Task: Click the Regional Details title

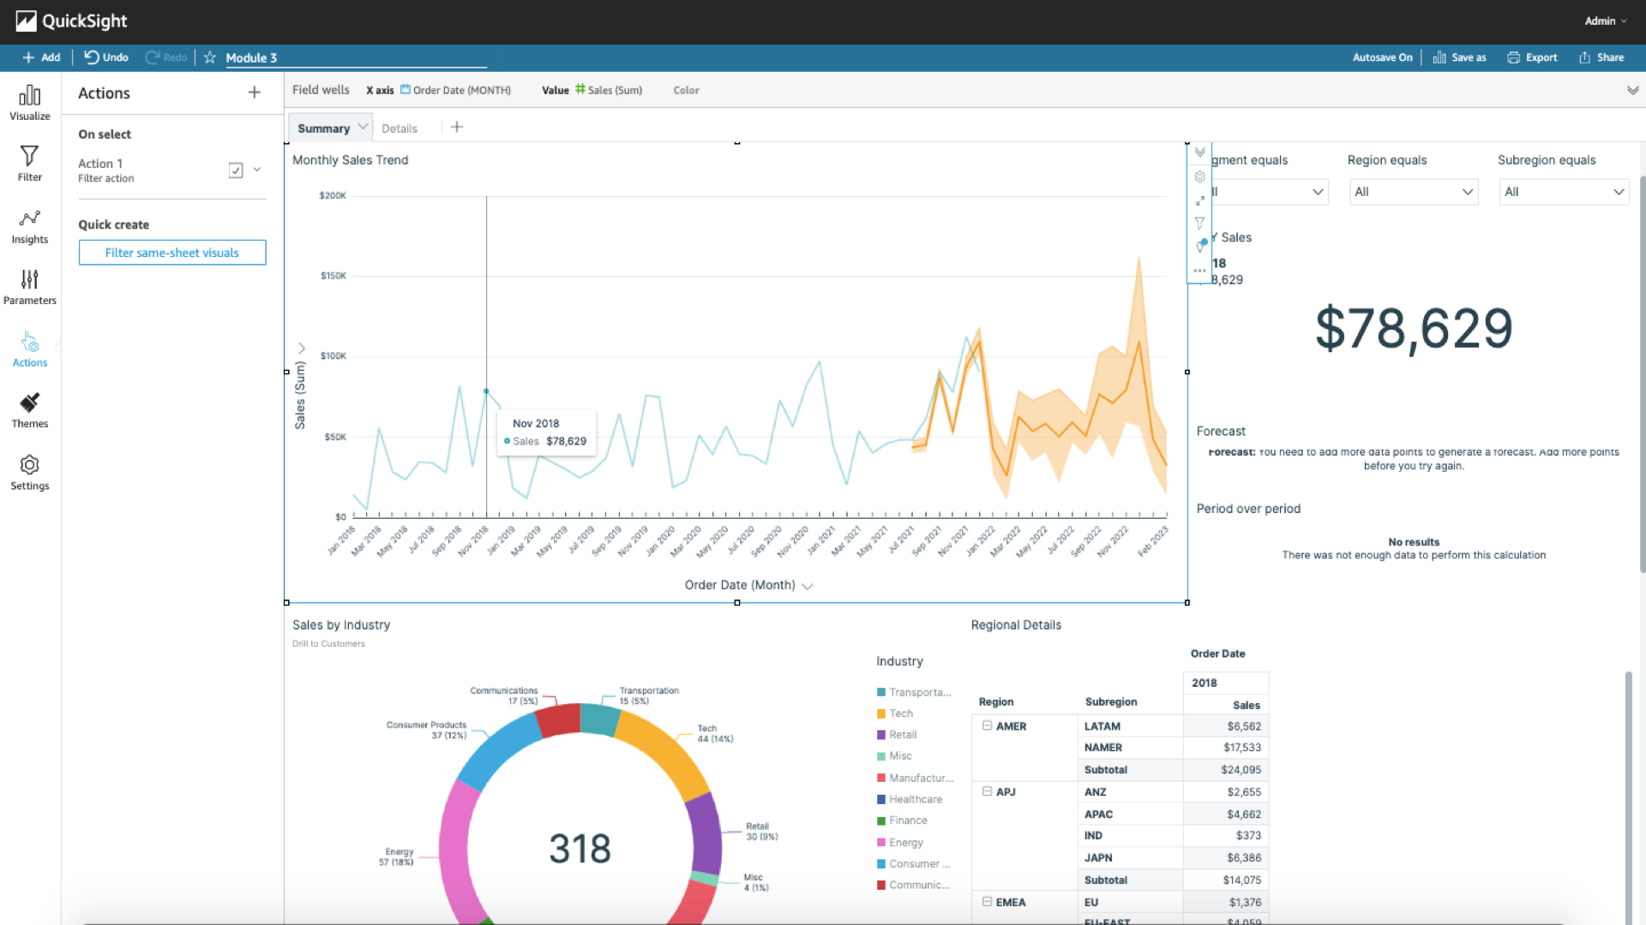Action: tap(1016, 625)
